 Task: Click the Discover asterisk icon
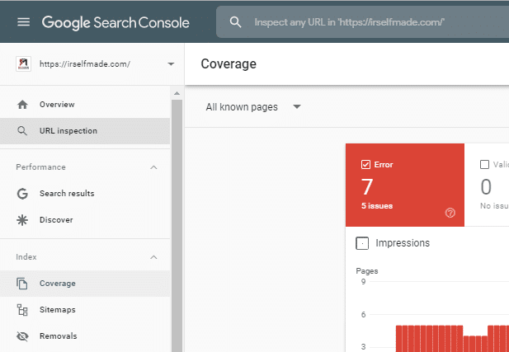point(22,220)
